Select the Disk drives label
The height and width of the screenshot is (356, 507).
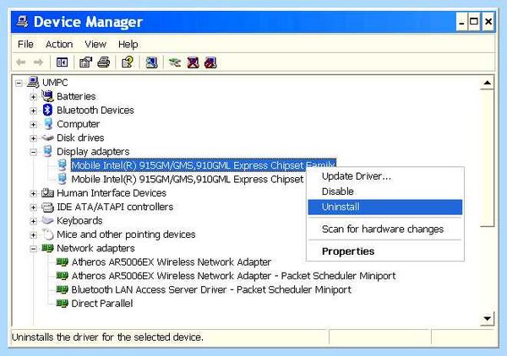tap(80, 138)
